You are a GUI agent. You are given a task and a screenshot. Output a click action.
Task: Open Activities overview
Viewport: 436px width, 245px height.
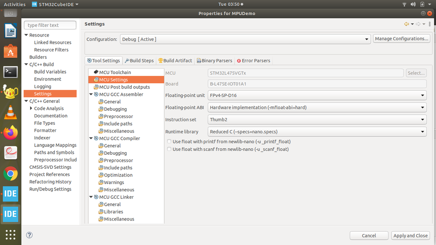pos(14,4)
